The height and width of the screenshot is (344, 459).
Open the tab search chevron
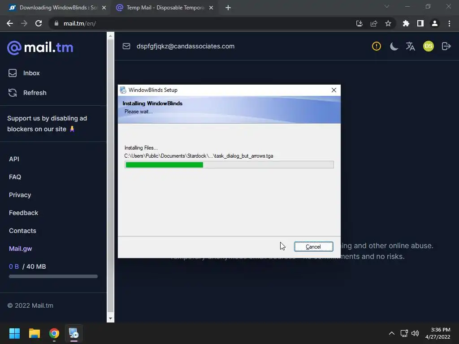pos(387,6)
